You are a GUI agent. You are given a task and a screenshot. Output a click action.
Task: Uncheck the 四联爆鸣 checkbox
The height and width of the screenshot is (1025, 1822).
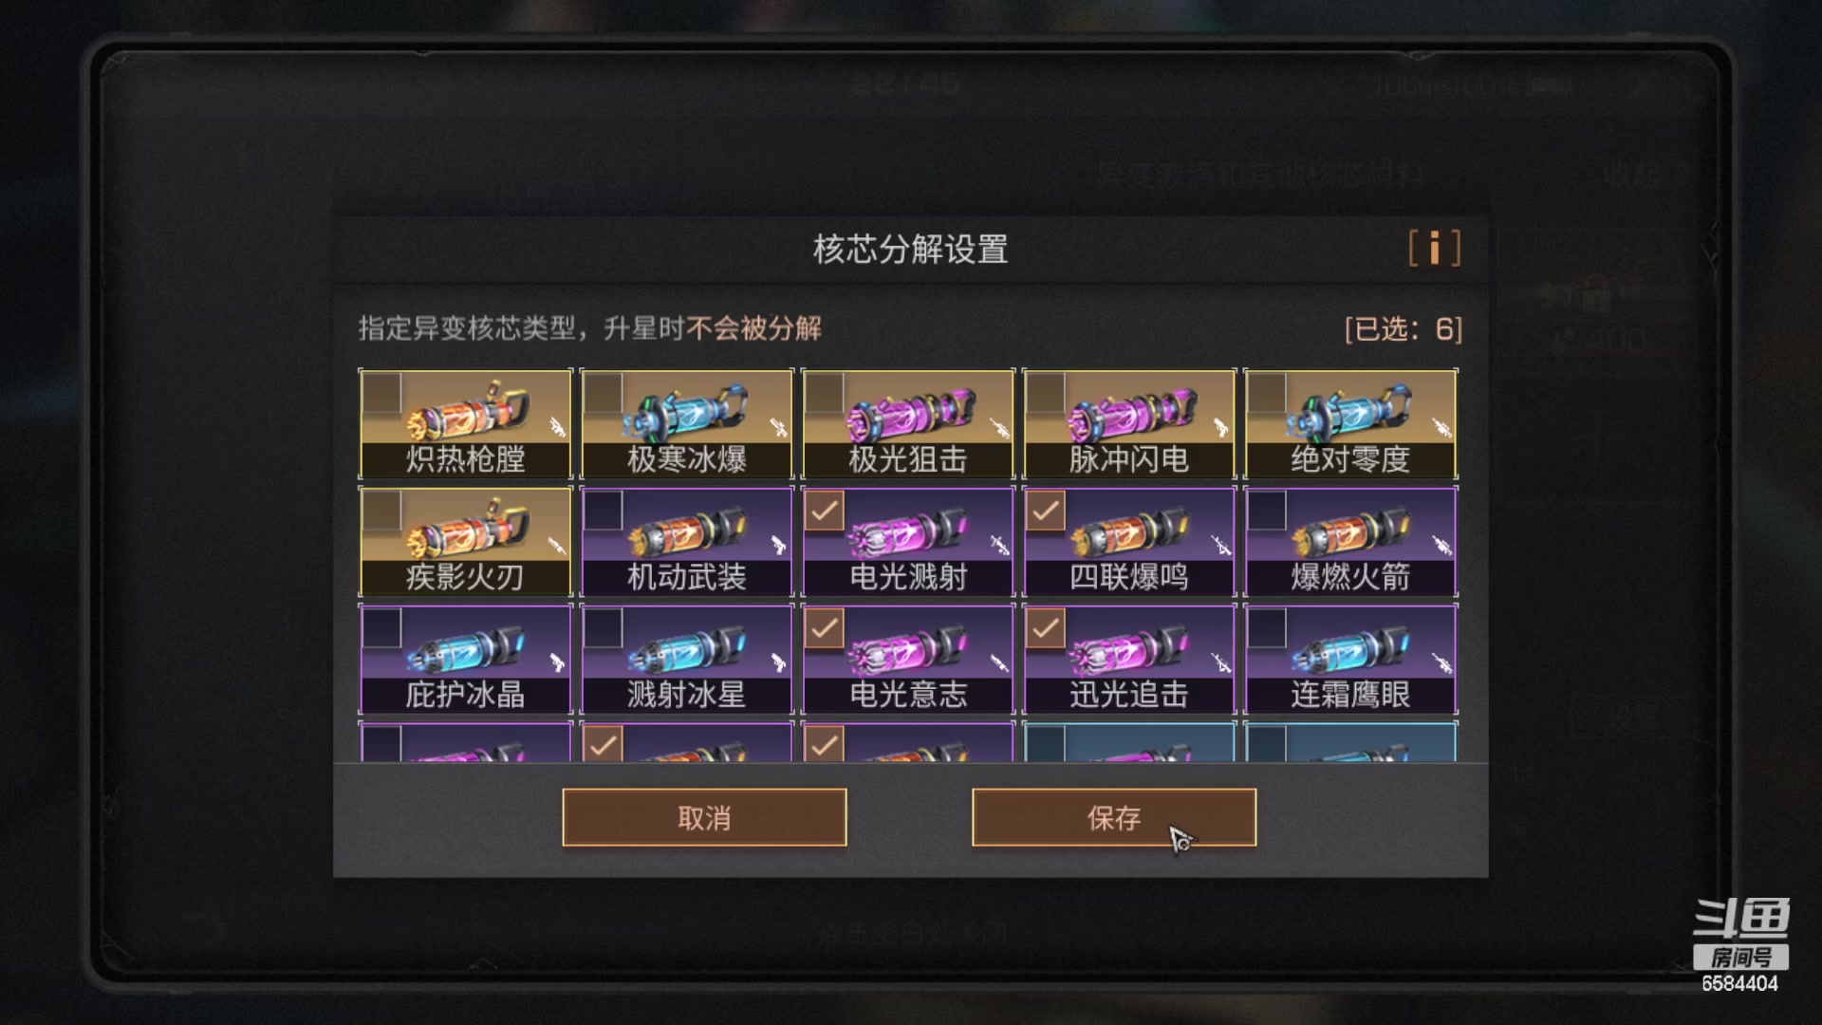(1045, 511)
